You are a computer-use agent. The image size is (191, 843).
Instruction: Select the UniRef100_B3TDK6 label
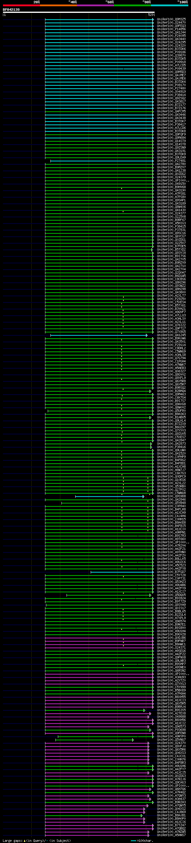(171, 49)
